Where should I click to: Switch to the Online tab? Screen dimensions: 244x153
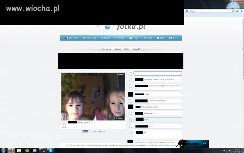[127, 49]
